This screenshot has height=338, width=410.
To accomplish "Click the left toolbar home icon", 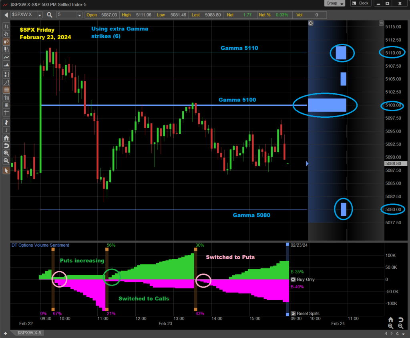I will tap(6, 138).
